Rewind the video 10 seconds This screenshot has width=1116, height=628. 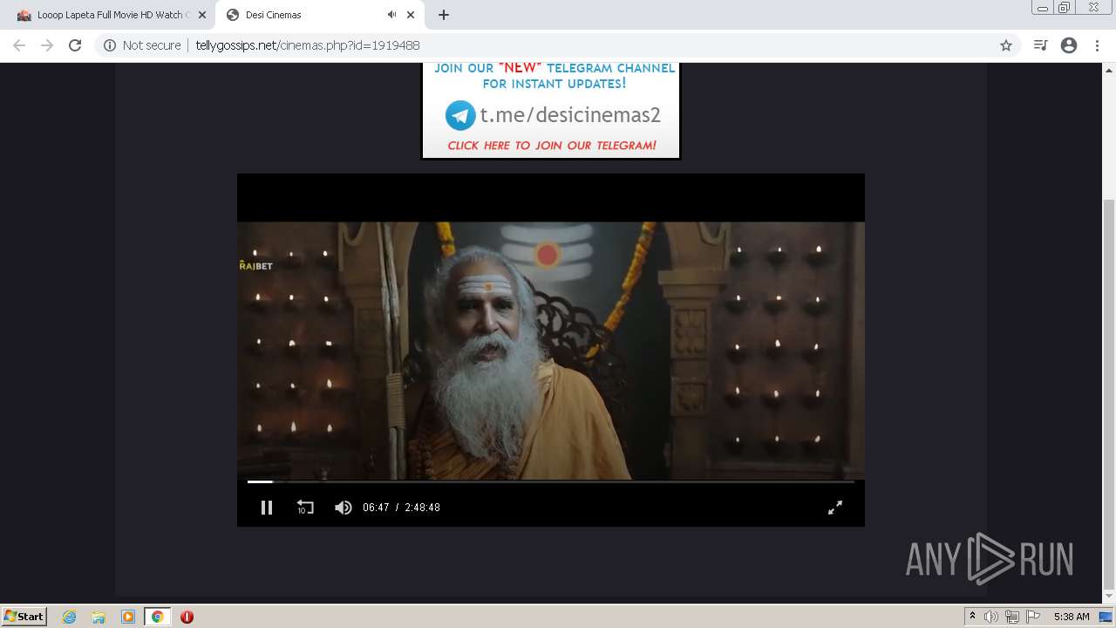pos(305,508)
